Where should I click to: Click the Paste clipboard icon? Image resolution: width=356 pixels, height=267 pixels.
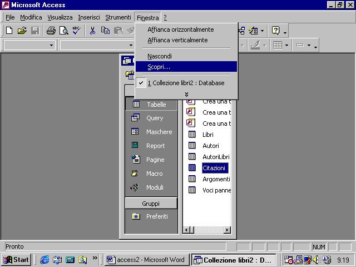(x=118, y=31)
